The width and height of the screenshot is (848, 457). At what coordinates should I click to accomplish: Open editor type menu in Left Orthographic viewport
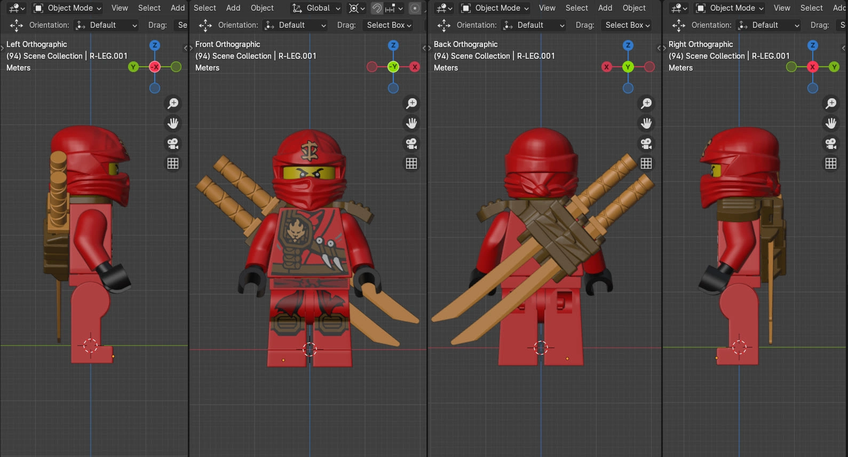pos(17,8)
